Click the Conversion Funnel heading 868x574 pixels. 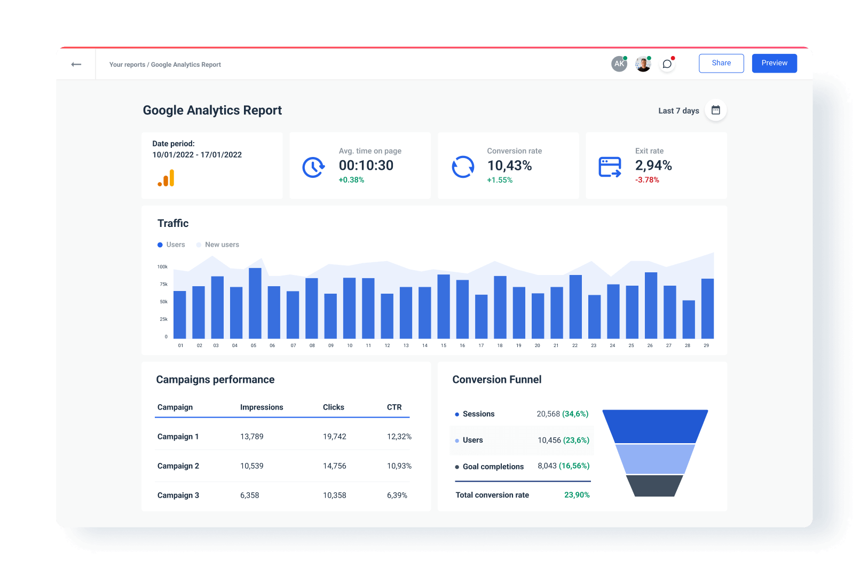[x=496, y=380]
